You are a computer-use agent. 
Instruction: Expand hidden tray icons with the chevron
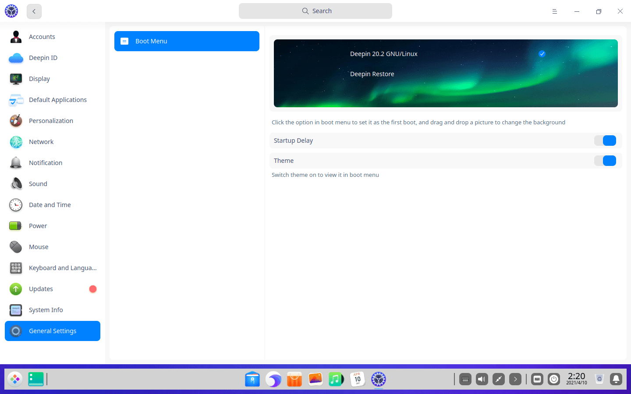click(515, 379)
